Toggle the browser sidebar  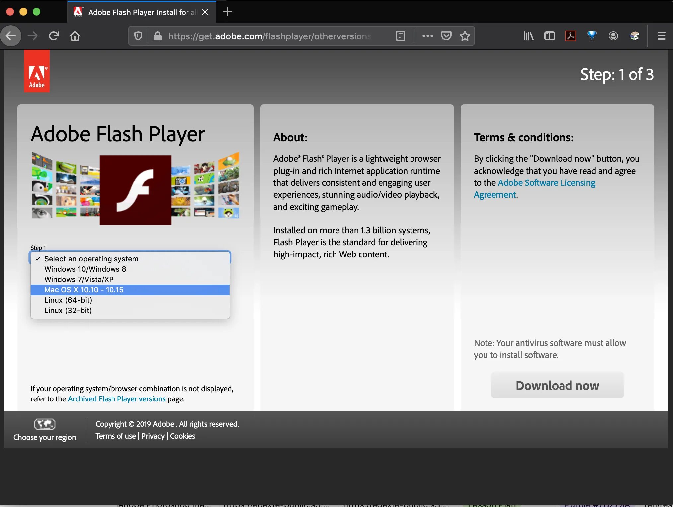click(549, 36)
